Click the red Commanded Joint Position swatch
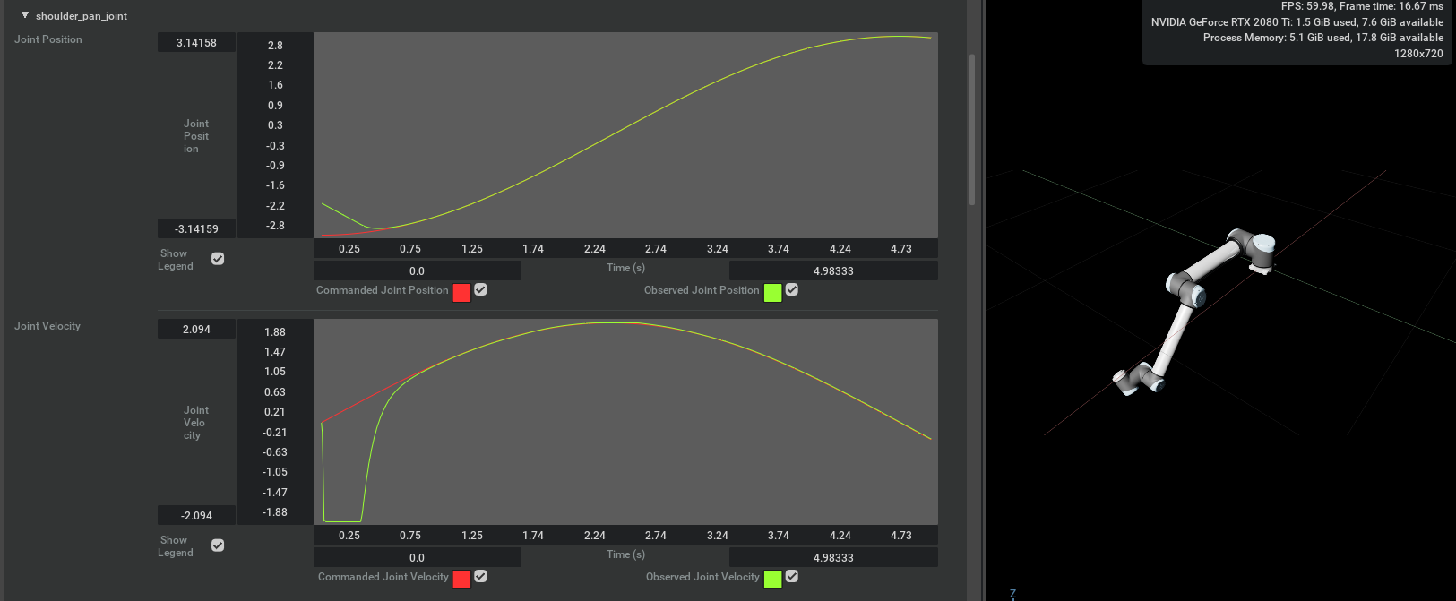Screen dimensions: 1456x601 tap(461, 293)
